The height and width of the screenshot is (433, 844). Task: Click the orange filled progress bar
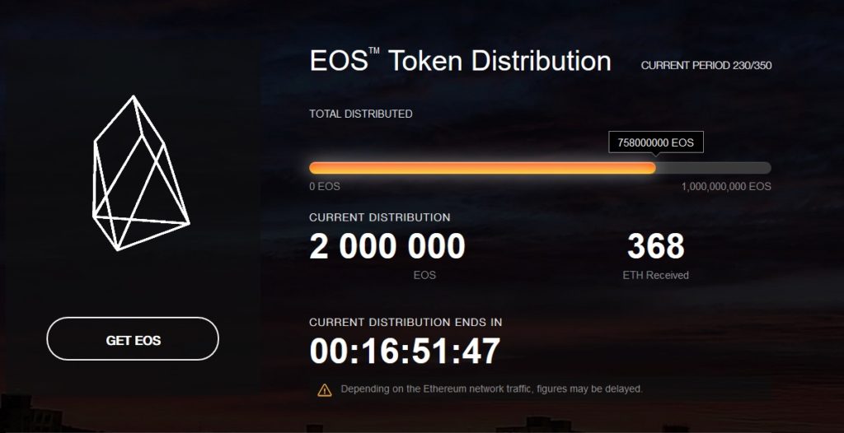482,168
